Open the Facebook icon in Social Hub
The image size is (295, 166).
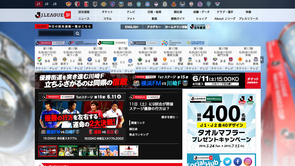[x=237, y=162]
